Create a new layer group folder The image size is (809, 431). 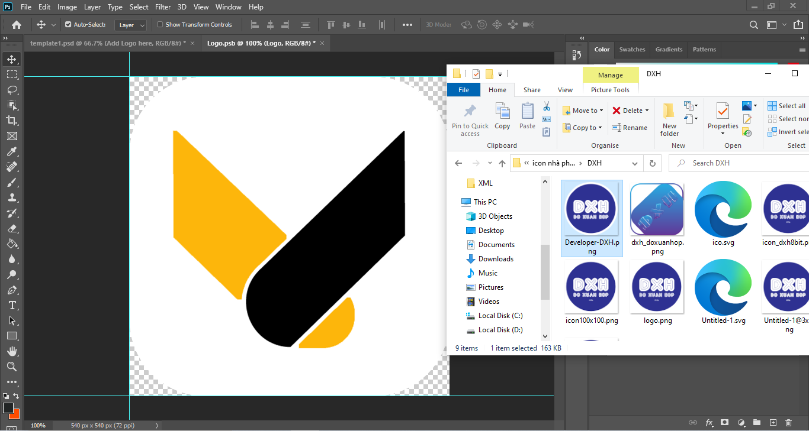757,423
